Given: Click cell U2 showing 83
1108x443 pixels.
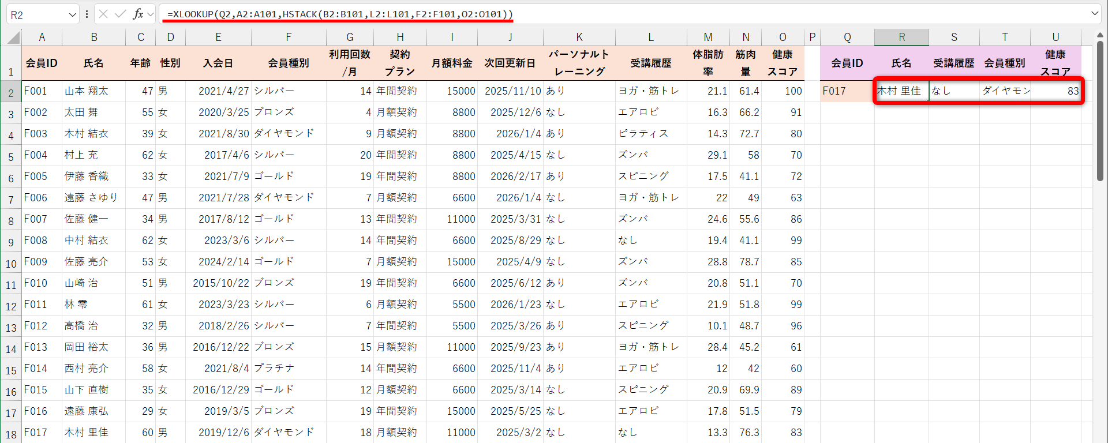Looking at the screenshot, I should coord(1055,91).
